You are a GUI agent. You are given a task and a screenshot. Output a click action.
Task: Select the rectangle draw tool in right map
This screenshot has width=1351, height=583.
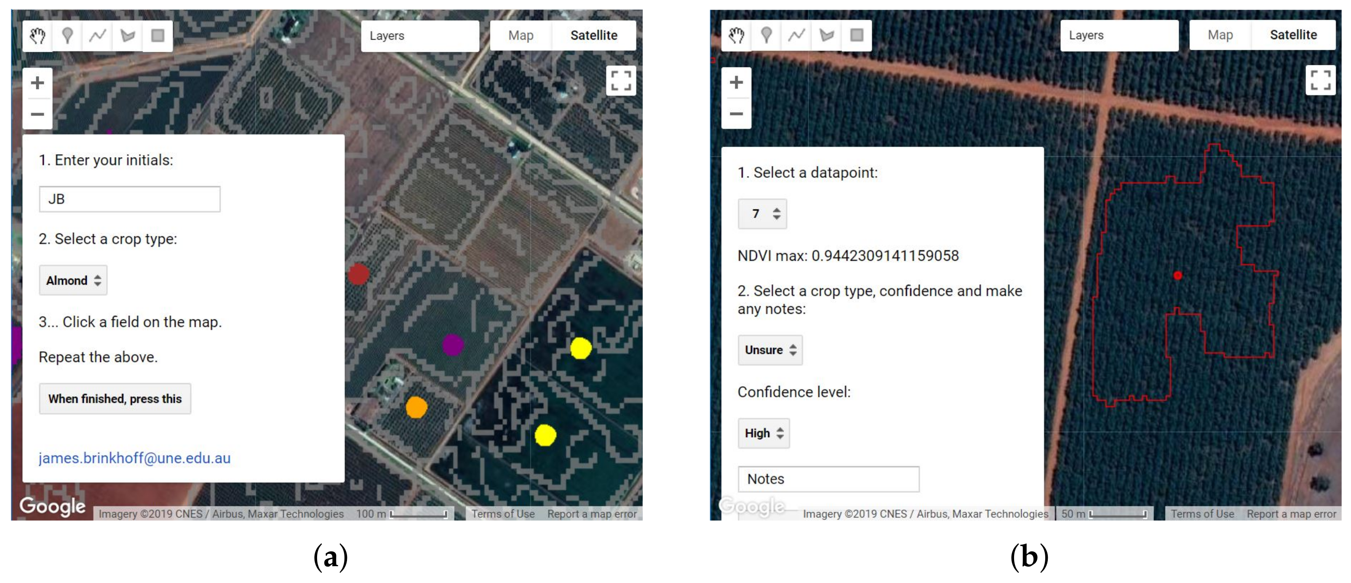coord(857,35)
